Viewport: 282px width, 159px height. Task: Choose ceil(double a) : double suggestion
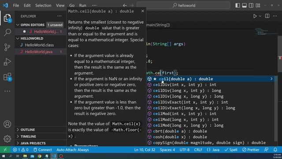tap(211, 79)
